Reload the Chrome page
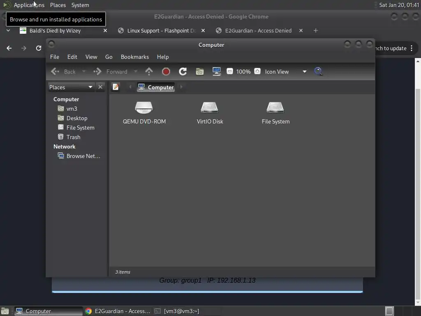The image size is (421, 316). [x=39, y=48]
